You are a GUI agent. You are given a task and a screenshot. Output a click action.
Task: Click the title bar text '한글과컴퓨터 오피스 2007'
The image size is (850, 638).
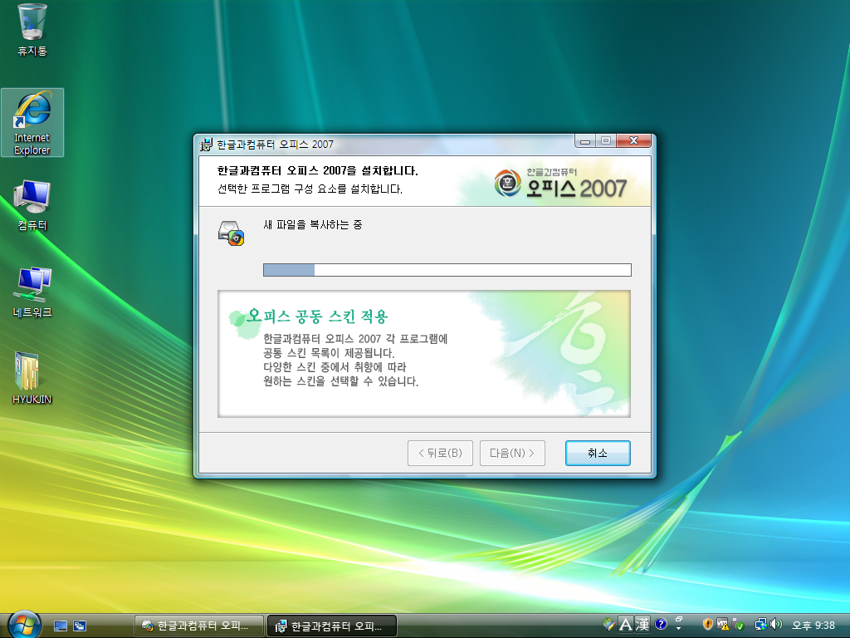275,145
